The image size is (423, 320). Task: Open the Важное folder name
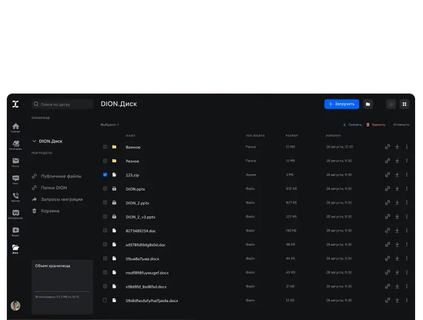pyautogui.click(x=133, y=147)
